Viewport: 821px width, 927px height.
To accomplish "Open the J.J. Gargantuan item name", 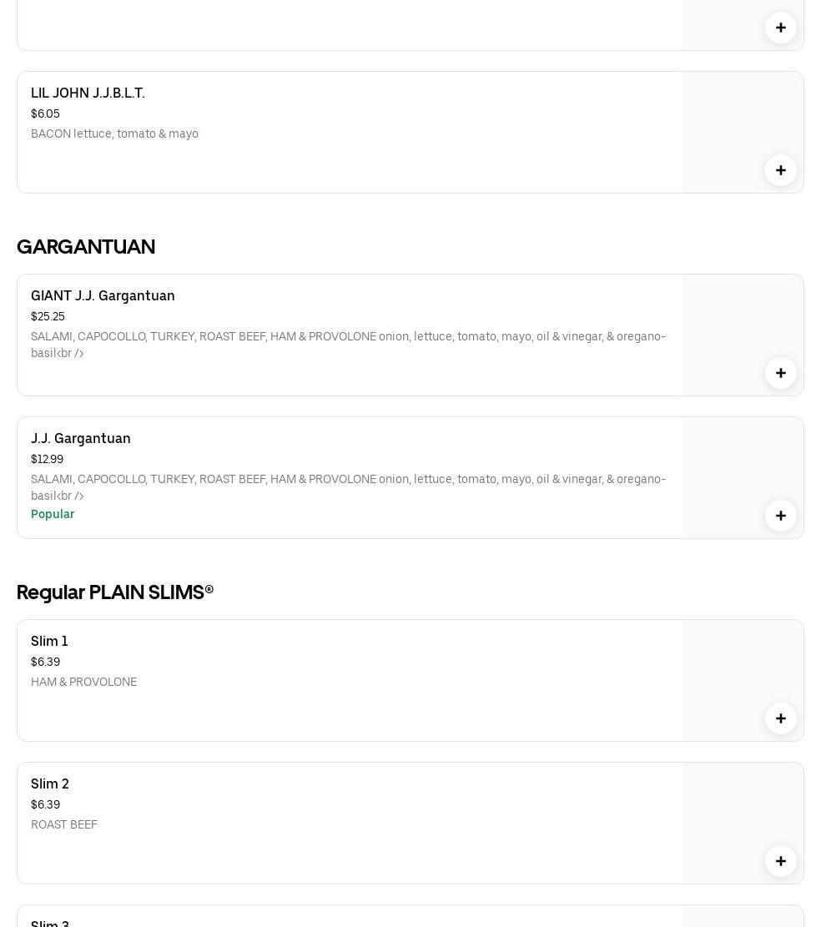I will point(81,438).
